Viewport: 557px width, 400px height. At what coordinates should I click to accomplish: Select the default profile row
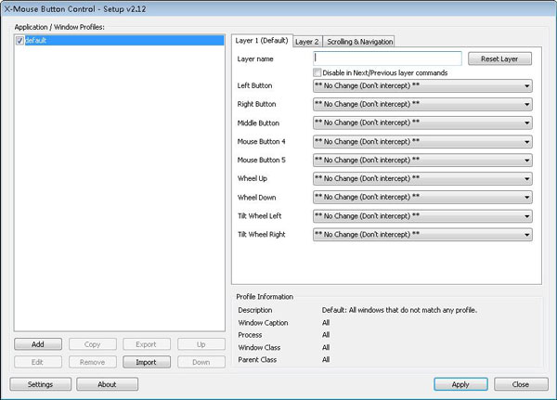pos(120,41)
